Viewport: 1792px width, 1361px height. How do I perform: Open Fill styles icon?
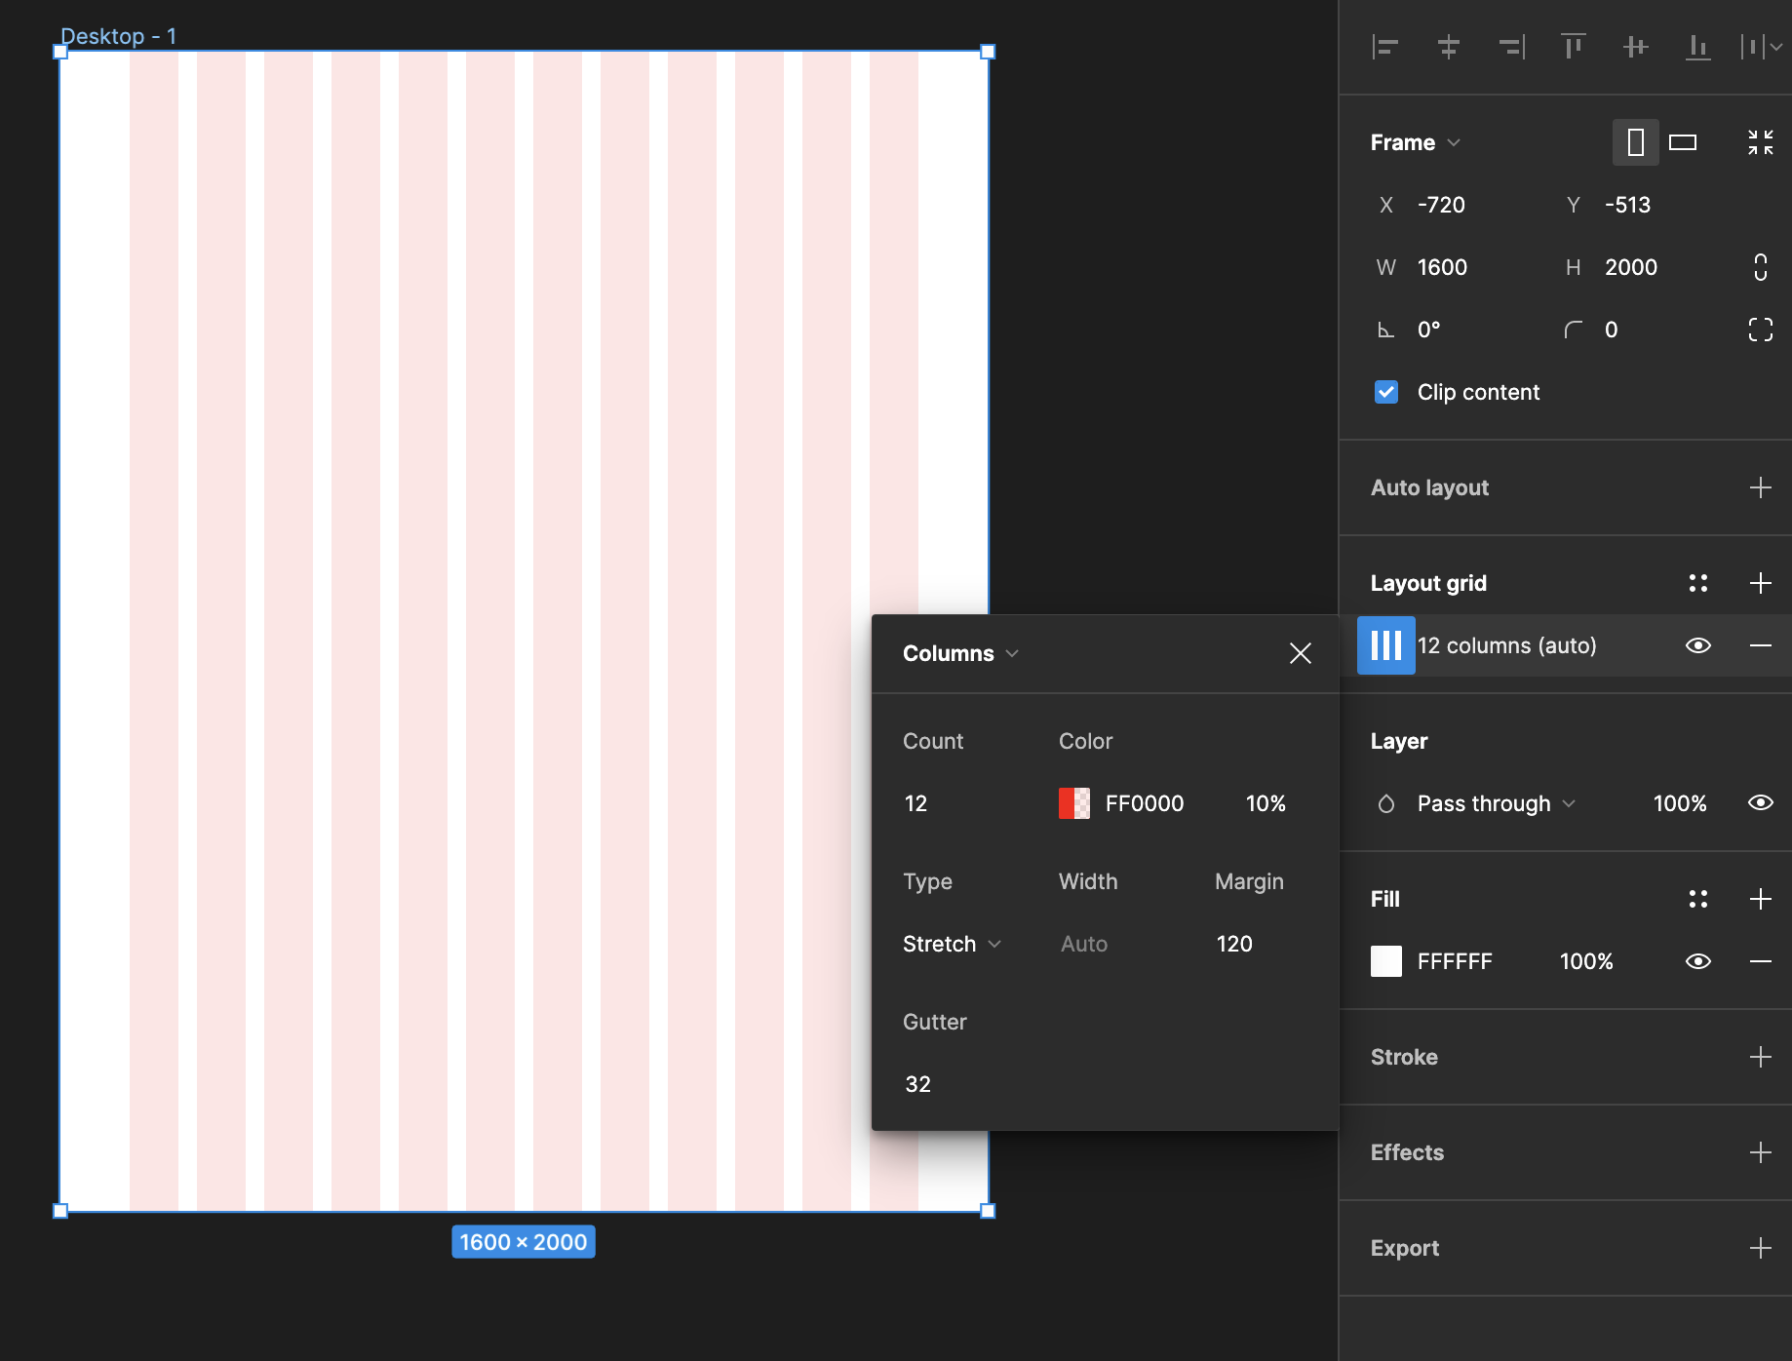1698,899
